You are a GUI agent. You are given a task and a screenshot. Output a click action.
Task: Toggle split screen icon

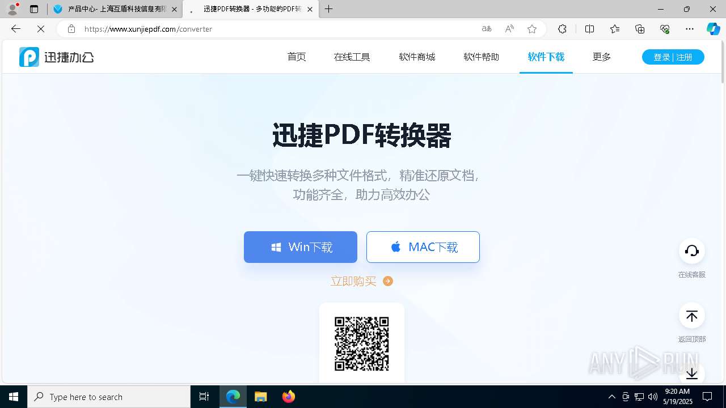[590, 29]
